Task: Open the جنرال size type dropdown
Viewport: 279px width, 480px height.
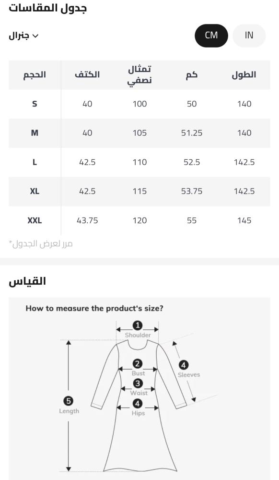Action: [x=23, y=36]
